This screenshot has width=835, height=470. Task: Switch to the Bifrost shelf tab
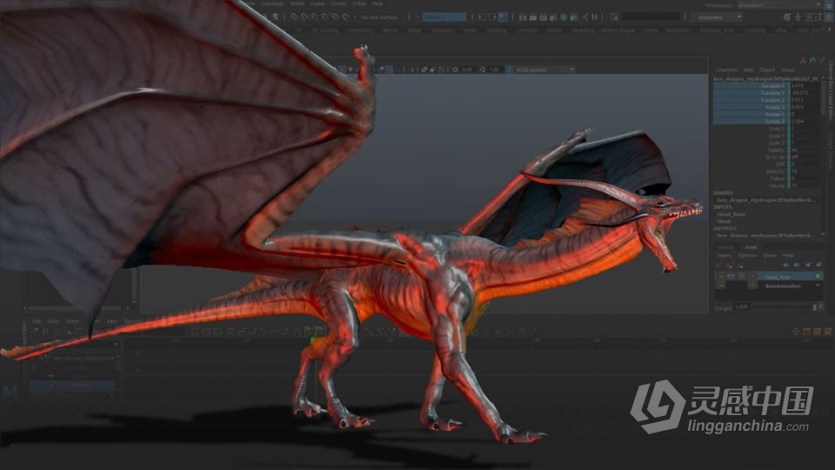391,30
